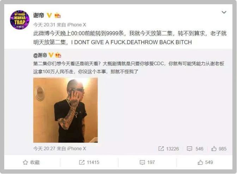This screenshot has height=174, width=237.
Task: Favorite this post with the 收藏 star
Action: coord(31,162)
